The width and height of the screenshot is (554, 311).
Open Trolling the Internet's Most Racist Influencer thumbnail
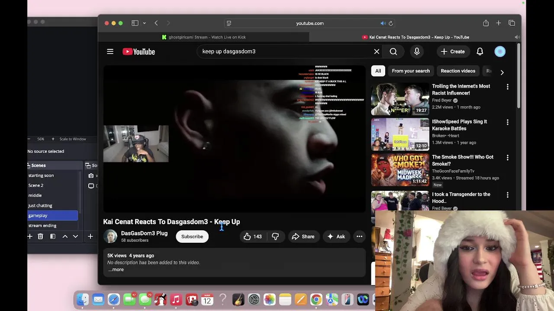tap(400, 99)
